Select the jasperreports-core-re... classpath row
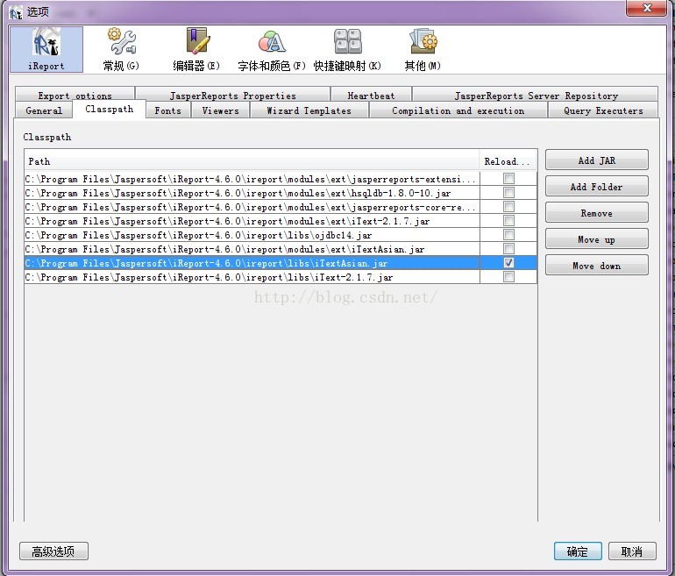The image size is (675, 576). coord(252,207)
